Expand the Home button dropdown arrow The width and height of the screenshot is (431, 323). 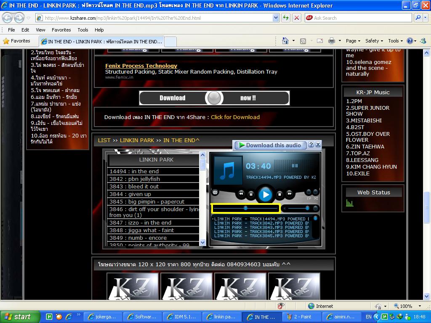click(x=293, y=41)
